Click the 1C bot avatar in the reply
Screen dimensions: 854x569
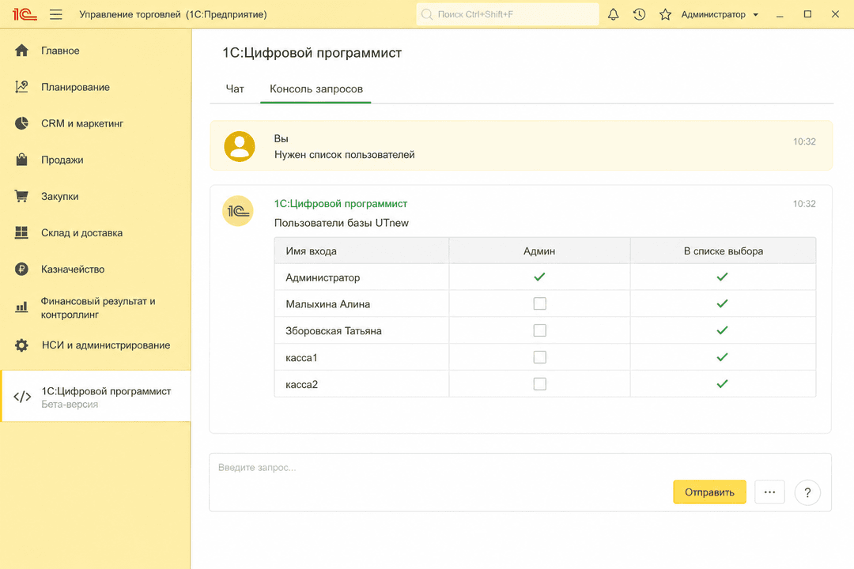[x=238, y=211]
